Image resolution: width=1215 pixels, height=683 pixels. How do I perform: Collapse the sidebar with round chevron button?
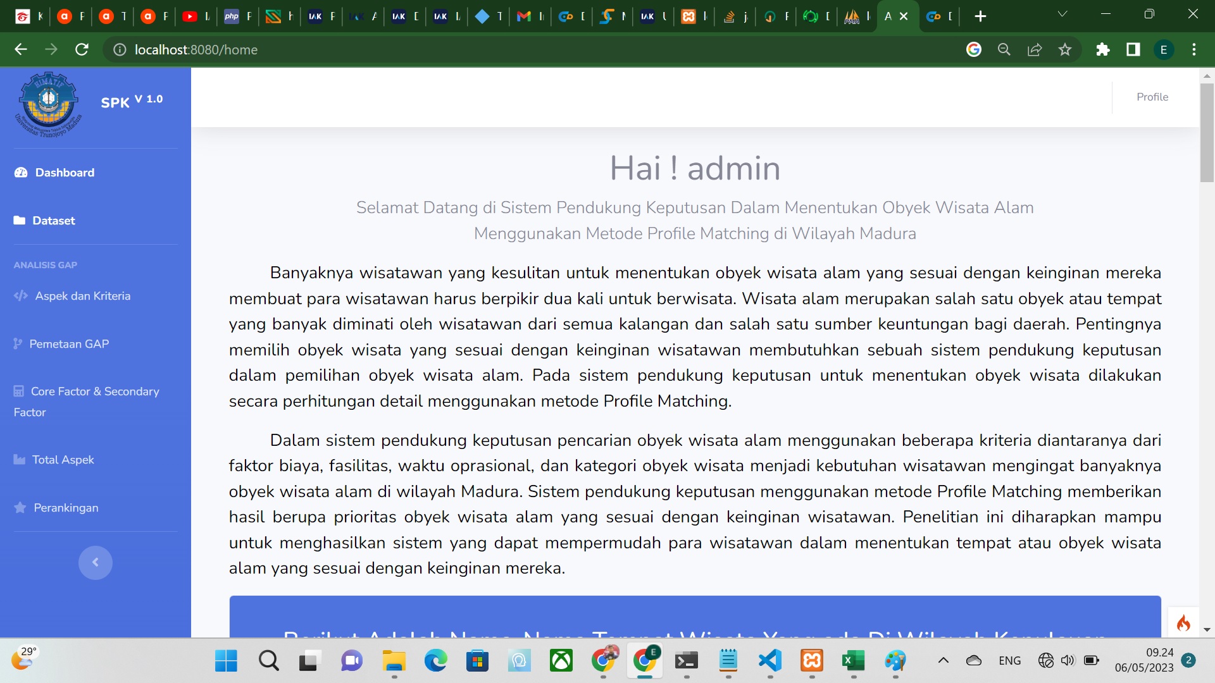96,562
